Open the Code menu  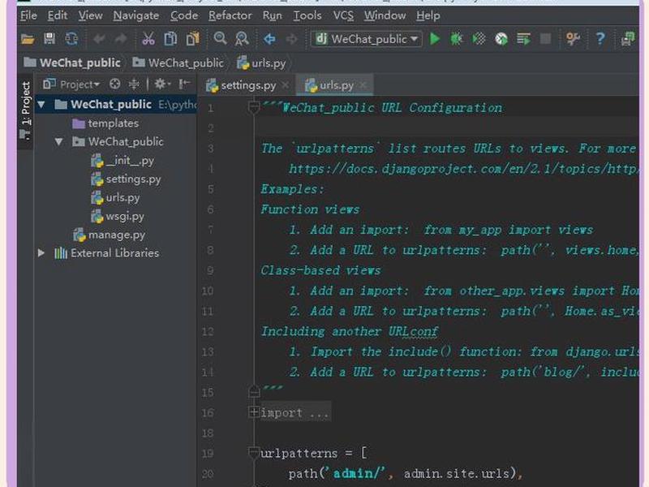184,15
